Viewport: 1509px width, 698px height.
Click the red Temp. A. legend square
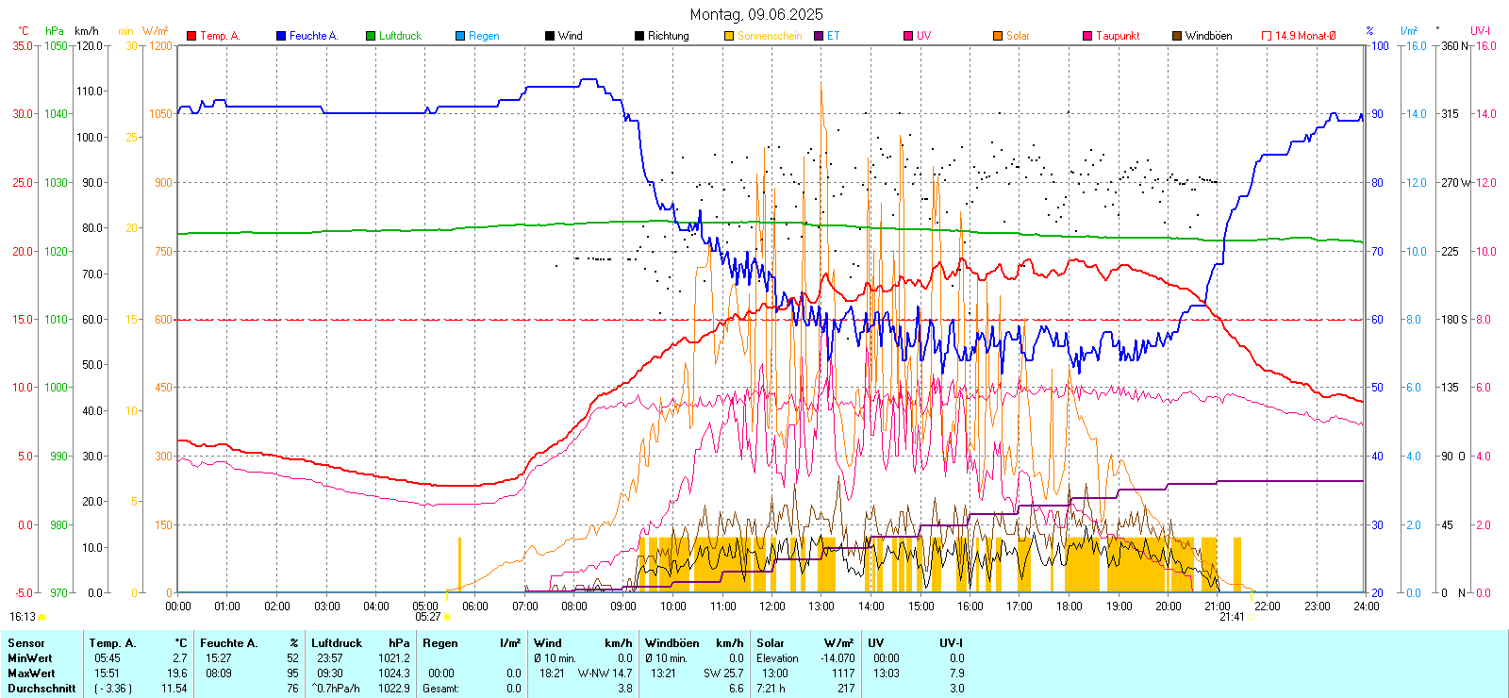click(191, 36)
